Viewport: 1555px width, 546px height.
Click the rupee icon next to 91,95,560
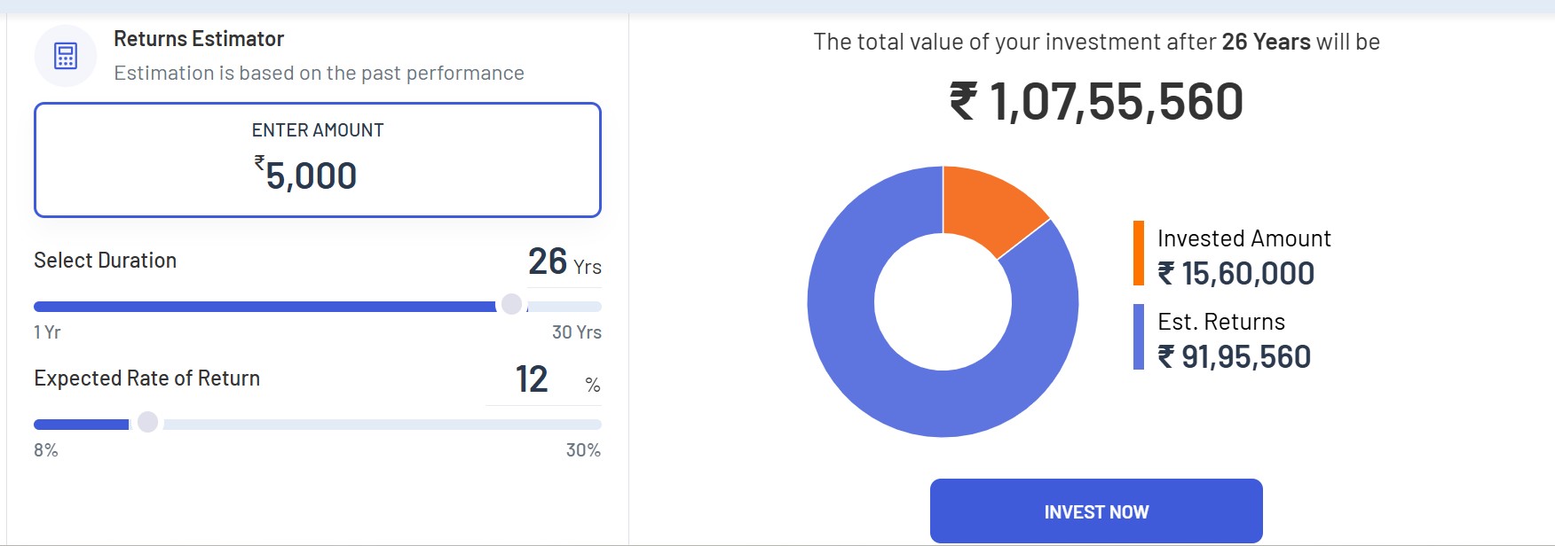[1166, 356]
